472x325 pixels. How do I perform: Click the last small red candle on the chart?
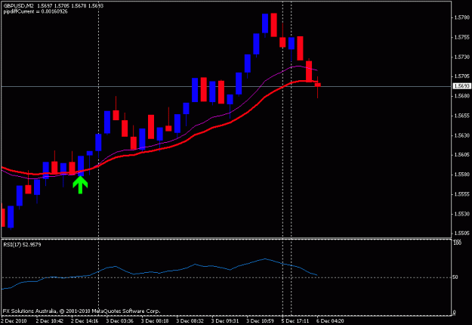[318, 85]
